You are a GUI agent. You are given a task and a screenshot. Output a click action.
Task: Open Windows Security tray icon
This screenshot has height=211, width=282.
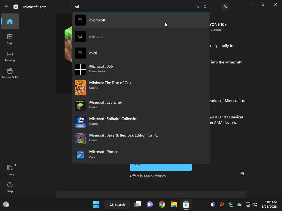[231, 204]
